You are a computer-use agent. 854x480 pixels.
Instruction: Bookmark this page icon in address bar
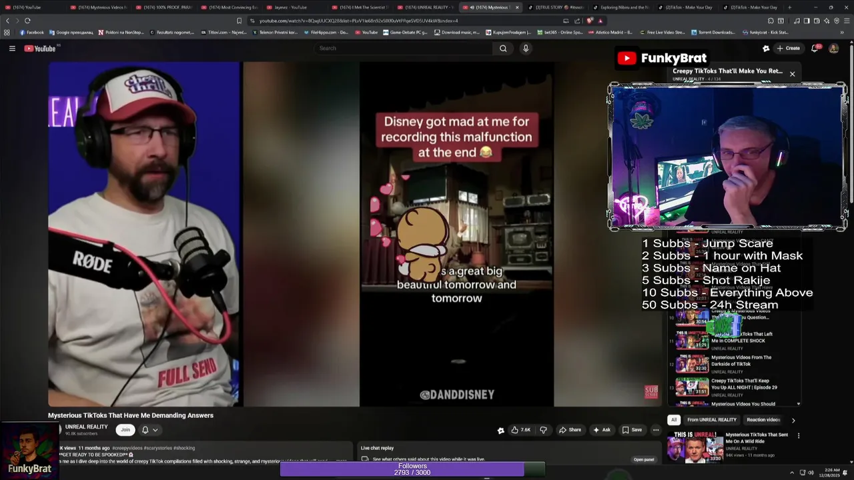(239, 21)
